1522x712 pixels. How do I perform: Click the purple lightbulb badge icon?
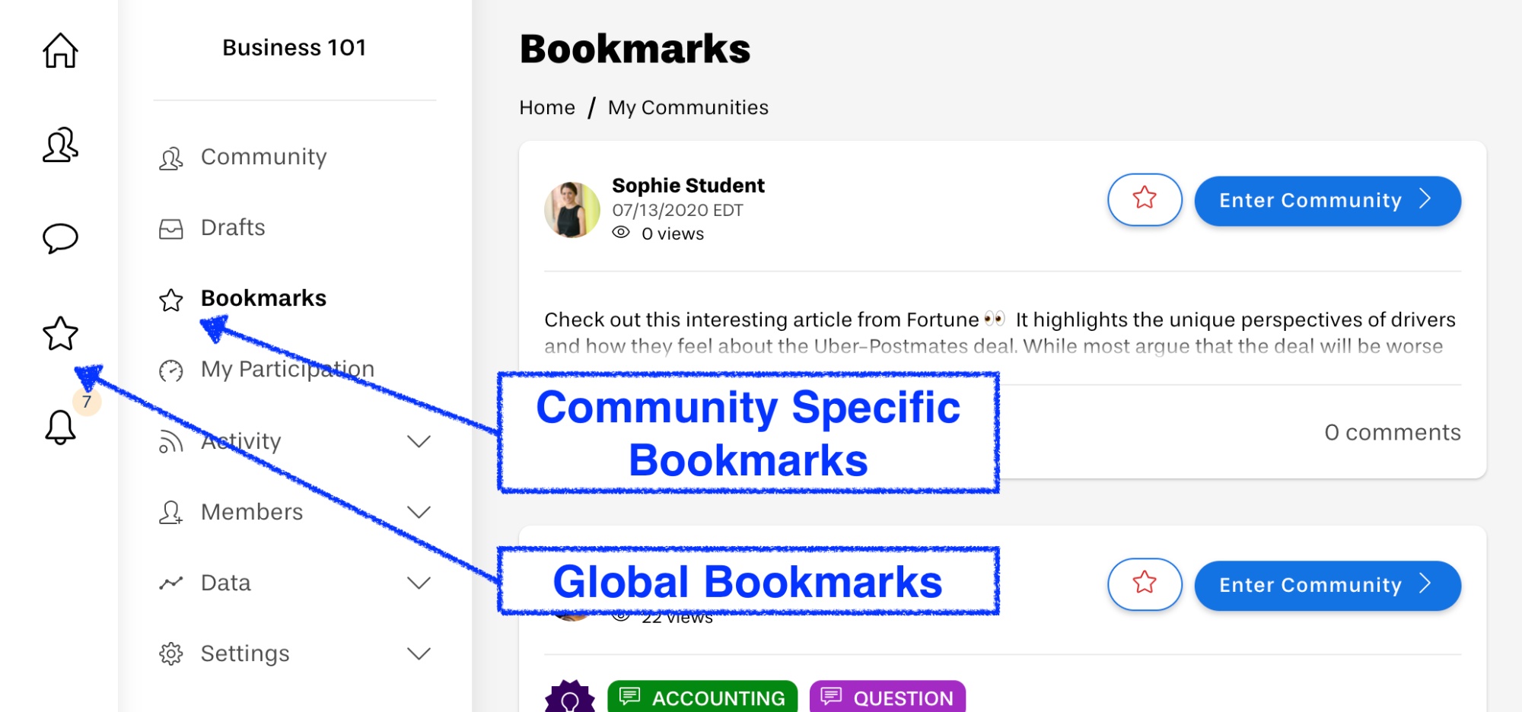click(x=570, y=697)
